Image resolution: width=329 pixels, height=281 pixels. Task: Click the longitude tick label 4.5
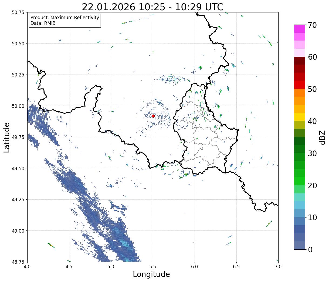[x=69, y=267]
